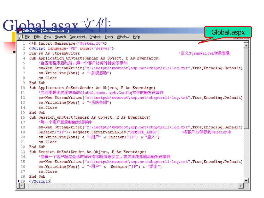The height and width of the screenshot is (198, 264).
Task: Click the EditPlus title bar app icon
Action: point(20,31)
